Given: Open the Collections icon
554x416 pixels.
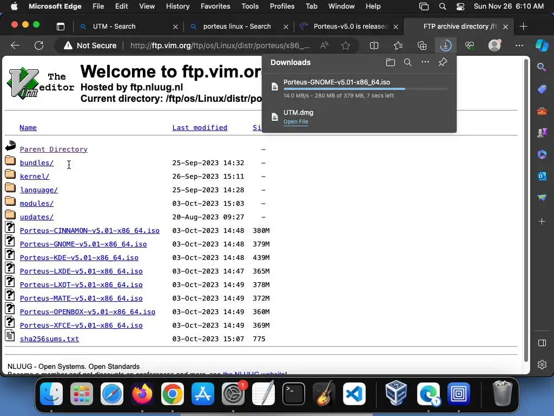Looking at the screenshot, I should point(422,45).
